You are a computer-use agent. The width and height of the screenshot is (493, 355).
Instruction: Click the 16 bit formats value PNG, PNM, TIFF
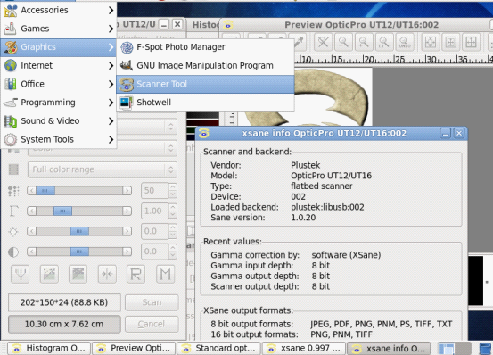341,334
